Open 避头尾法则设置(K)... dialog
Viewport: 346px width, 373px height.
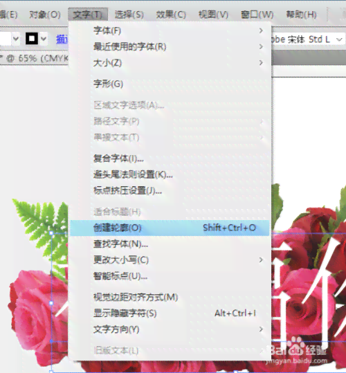pyautogui.click(x=170, y=174)
